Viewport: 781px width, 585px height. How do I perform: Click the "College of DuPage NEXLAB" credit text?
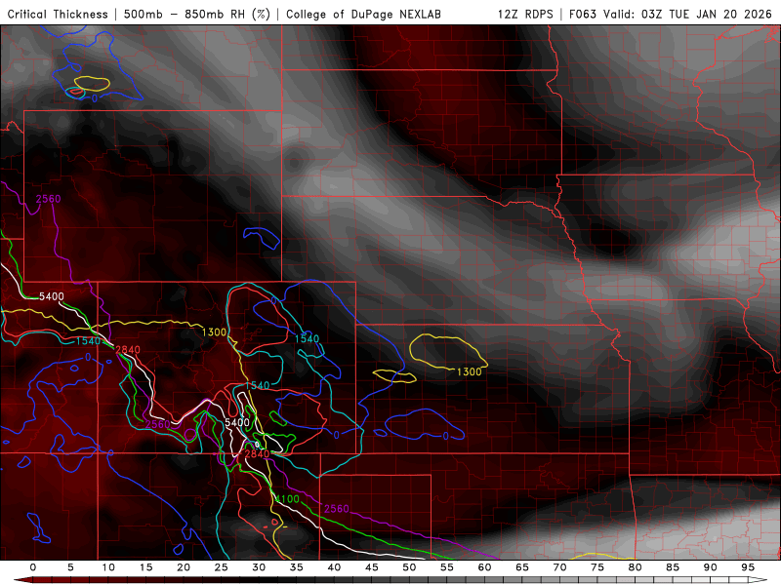(363, 14)
